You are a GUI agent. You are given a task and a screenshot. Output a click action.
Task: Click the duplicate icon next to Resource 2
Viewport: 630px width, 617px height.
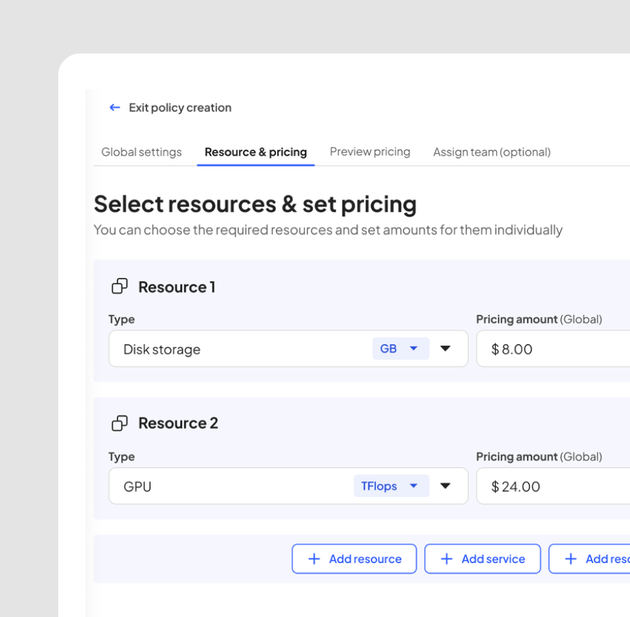coord(120,424)
